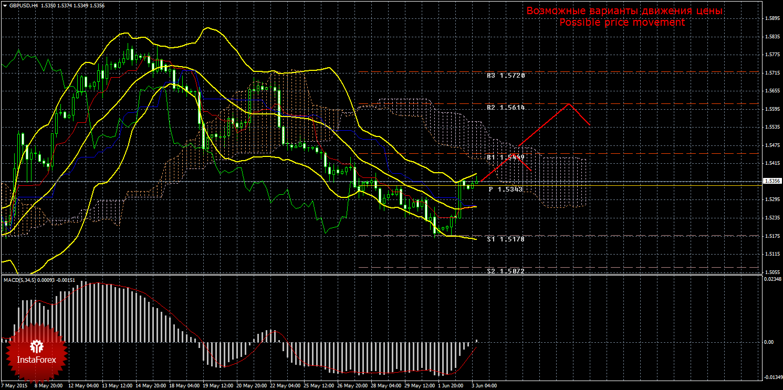
Task: Pick the P 1.5343 pivot point label
Action: pyautogui.click(x=505, y=189)
